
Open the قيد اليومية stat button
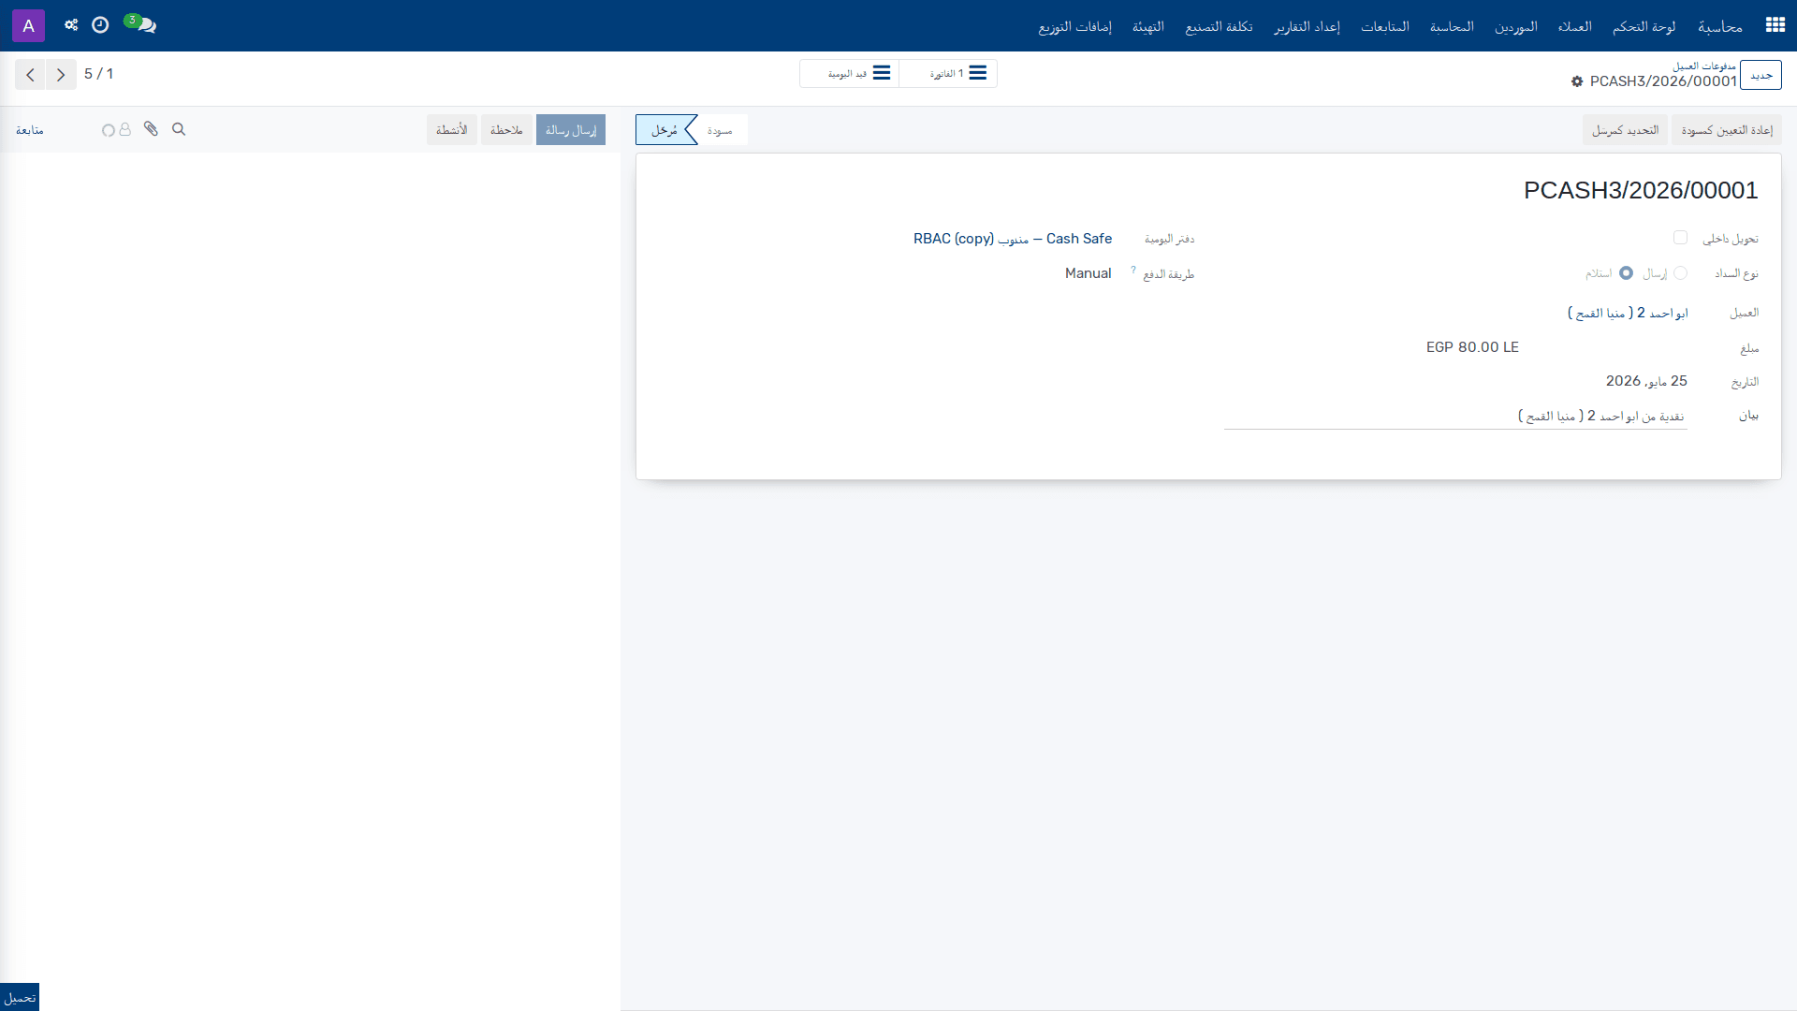[x=850, y=74]
